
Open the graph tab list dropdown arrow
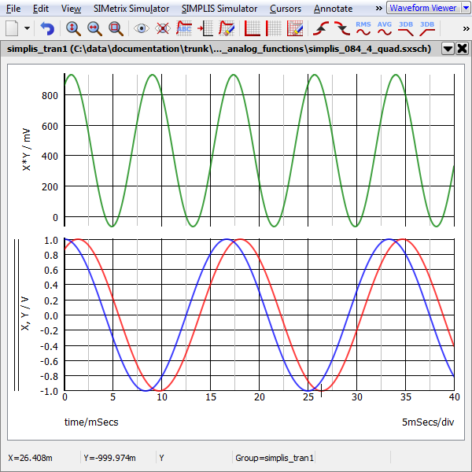pos(448,48)
